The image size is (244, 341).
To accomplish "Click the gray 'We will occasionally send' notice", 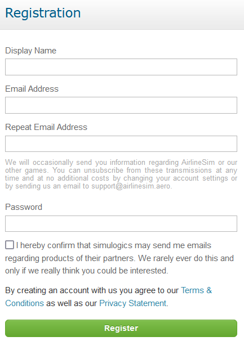I will pyautogui.click(x=121, y=174).
